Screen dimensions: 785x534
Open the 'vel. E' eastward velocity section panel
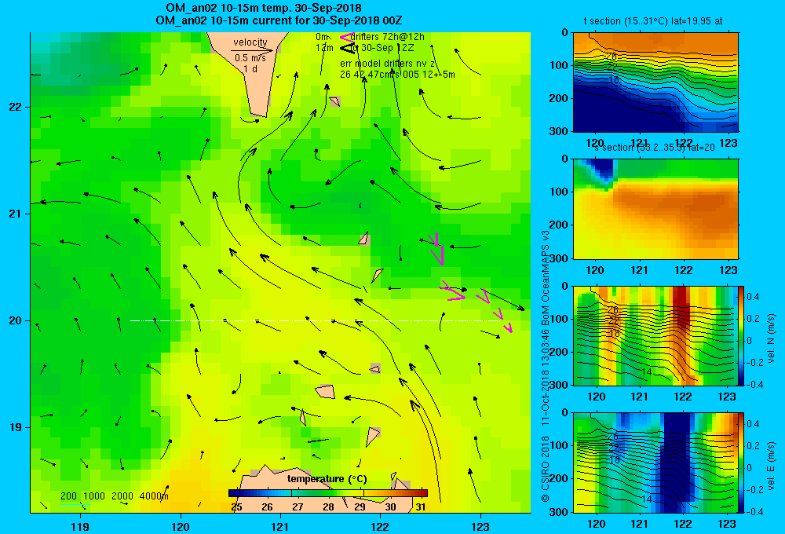coord(655,463)
